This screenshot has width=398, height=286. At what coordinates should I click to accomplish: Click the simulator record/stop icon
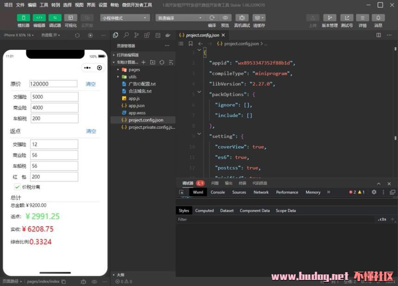click(90, 36)
